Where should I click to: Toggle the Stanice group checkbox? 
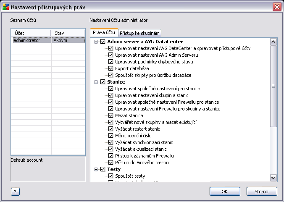[x=103, y=82]
